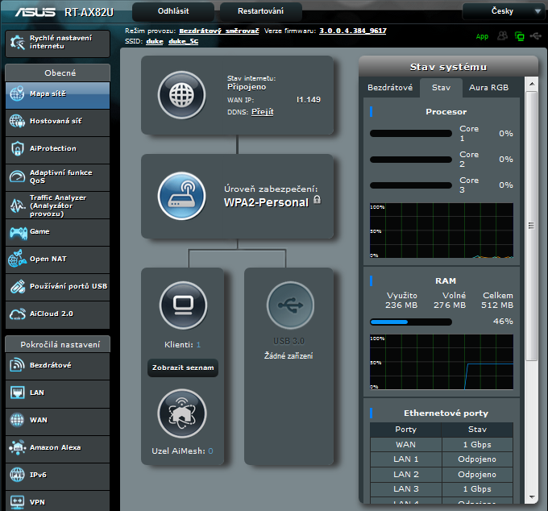Switch to the Bezdrátové tab
The image size is (548, 511).
[x=390, y=87]
